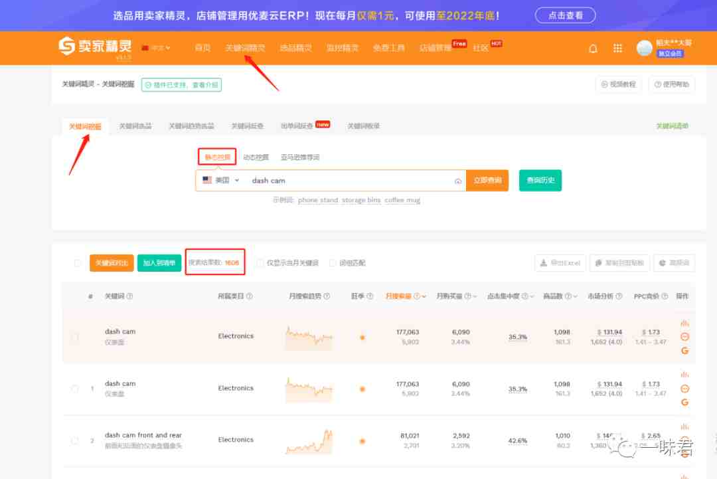Viewport: 717px width, 479px height.
Task: Click help icon next to 所属类目 column header
Action: [x=249, y=296]
